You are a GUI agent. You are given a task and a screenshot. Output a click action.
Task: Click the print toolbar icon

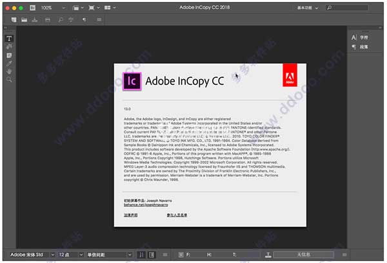point(48,19)
